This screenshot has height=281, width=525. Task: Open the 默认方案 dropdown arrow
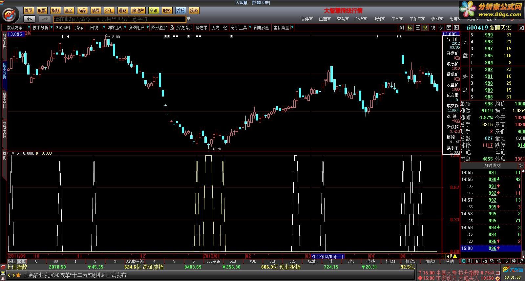29,28
